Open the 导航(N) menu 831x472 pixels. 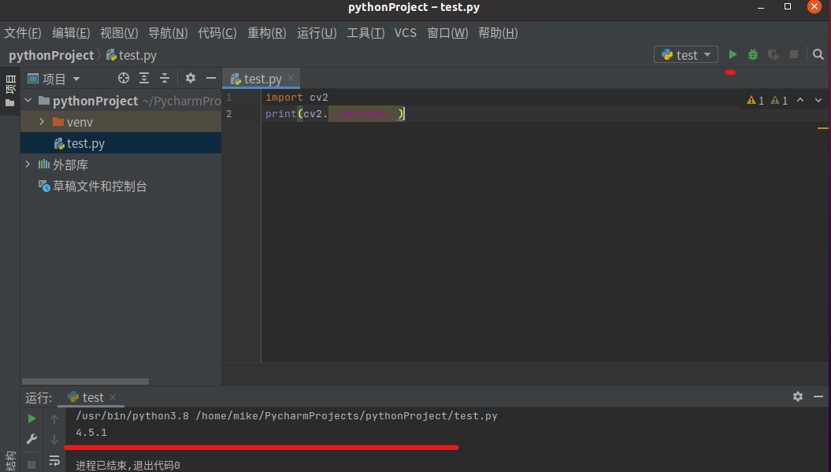pyautogui.click(x=168, y=33)
